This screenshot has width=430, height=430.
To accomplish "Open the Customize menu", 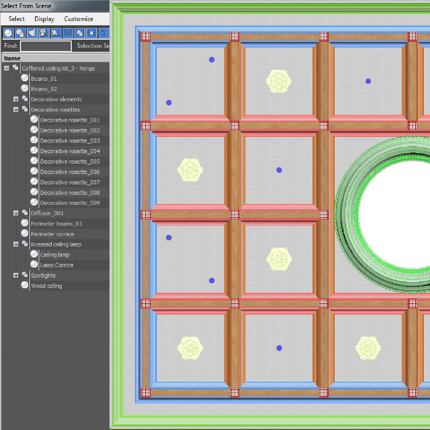I will pyautogui.click(x=79, y=19).
